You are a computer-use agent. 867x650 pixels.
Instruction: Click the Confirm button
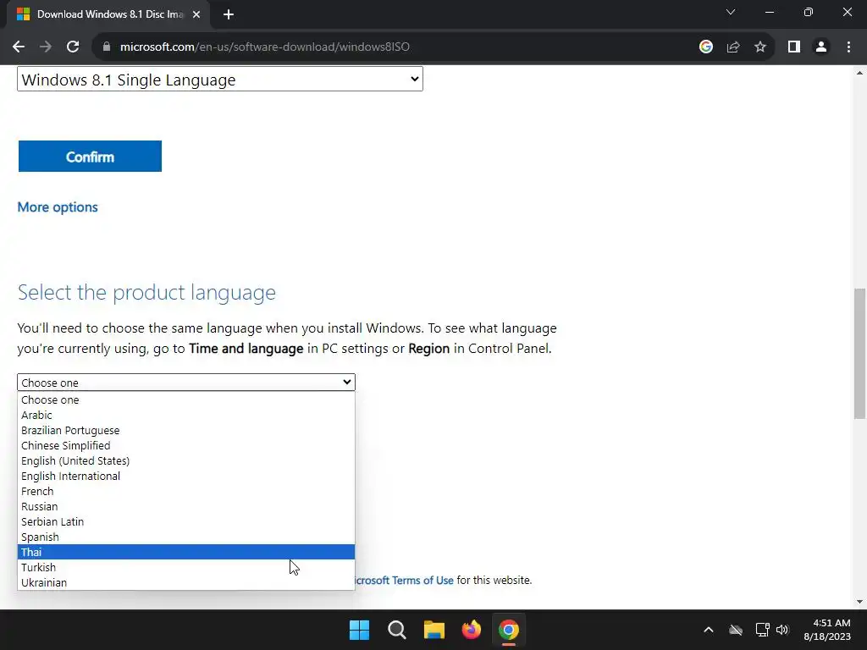point(90,157)
